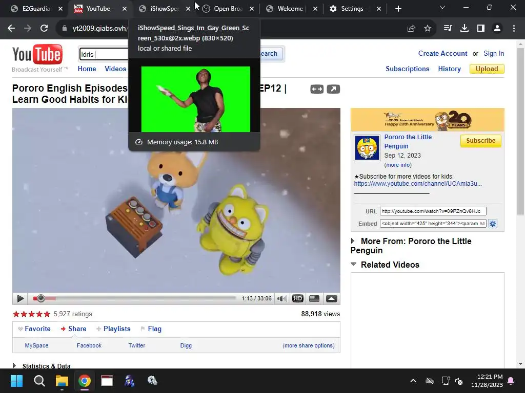
Task: Share video to Facebook
Action: [x=89, y=345]
